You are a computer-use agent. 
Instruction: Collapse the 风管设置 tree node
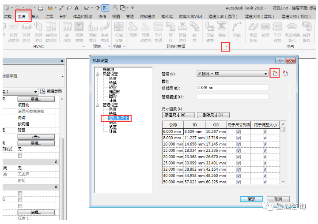tap(97, 75)
